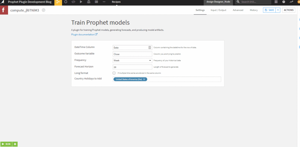Viewport: 300px width, 147px height.
Task: Open the dashboards icon in navbar
Action: tap(96, 2)
